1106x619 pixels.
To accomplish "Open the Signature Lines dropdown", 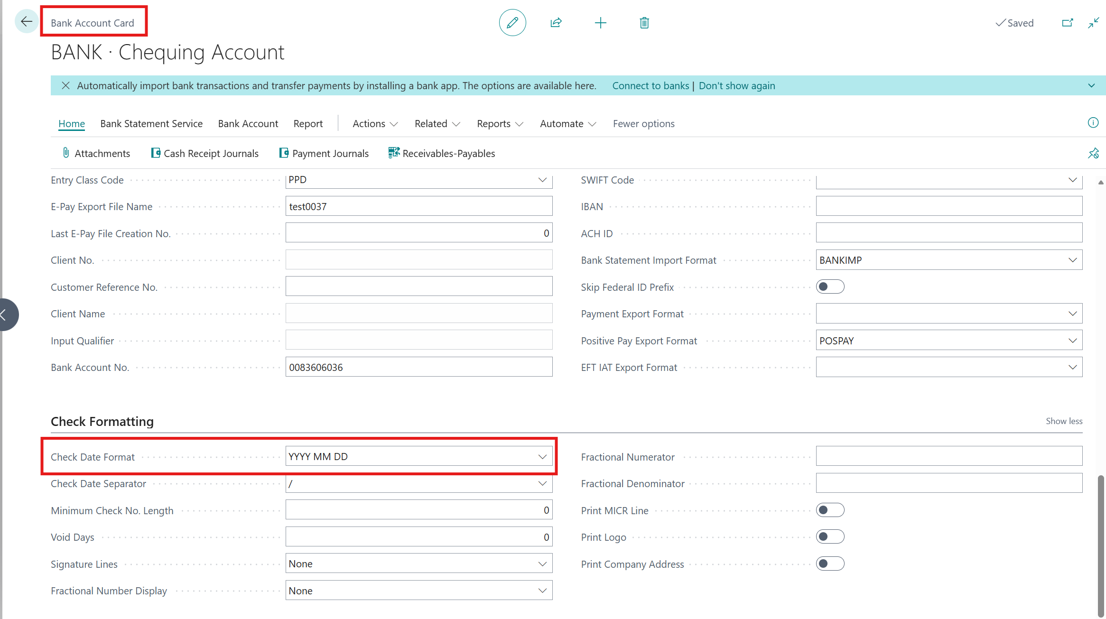I will [542, 564].
